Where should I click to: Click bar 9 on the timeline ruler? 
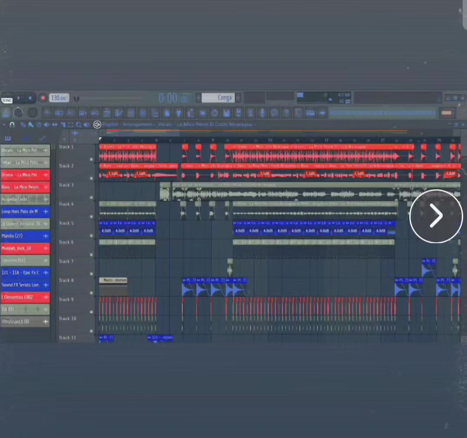tap(213, 140)
